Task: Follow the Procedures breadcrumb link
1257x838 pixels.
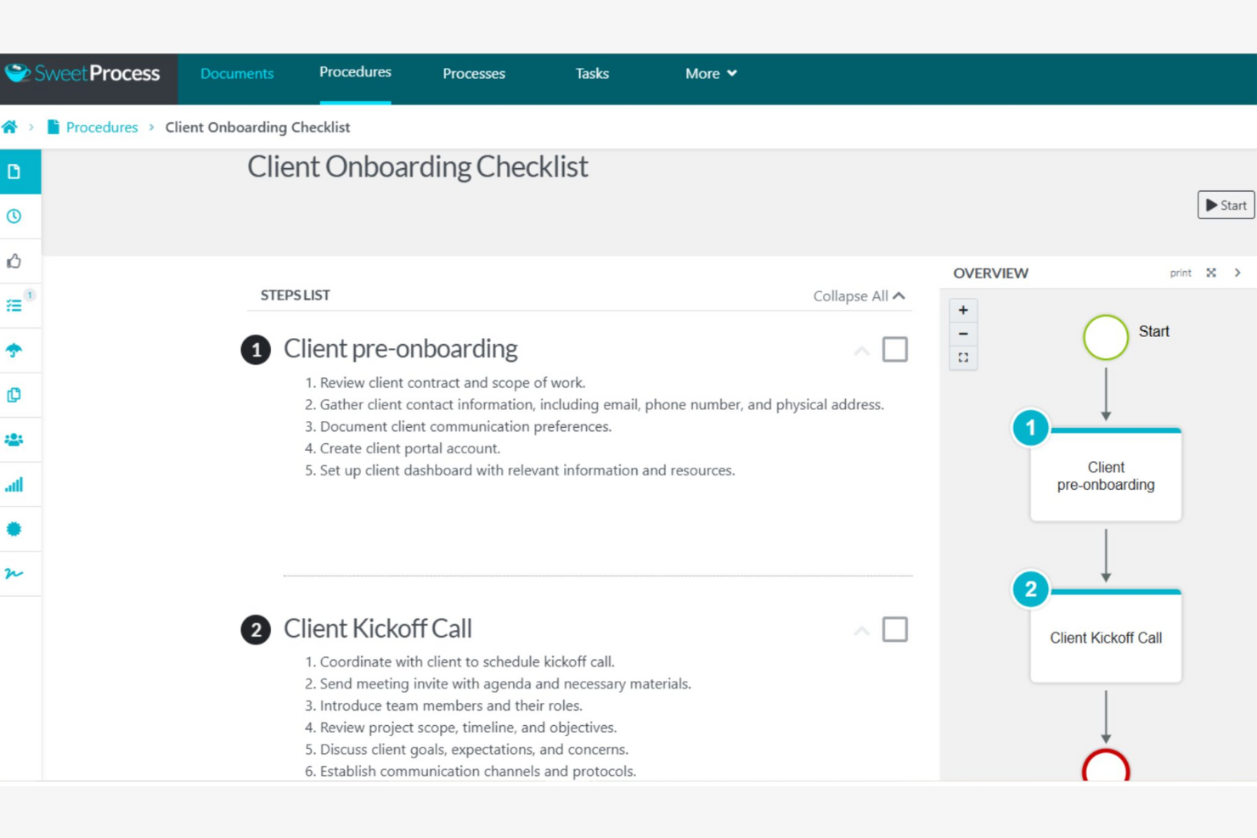Action: click(x=102, y=127)
